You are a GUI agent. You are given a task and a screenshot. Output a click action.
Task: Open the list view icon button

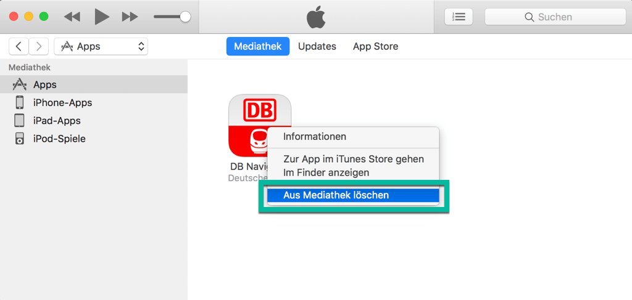point(459,17)
